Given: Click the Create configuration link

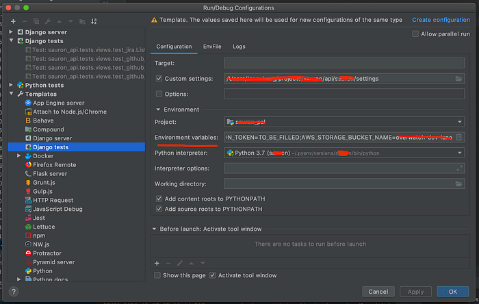Looking at the screenshot, I should click(441, 20).
